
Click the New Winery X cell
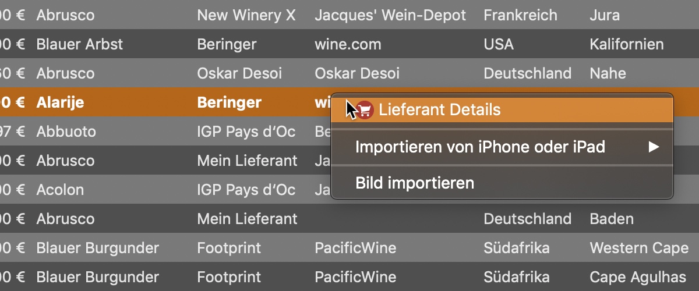pos(246,15)
